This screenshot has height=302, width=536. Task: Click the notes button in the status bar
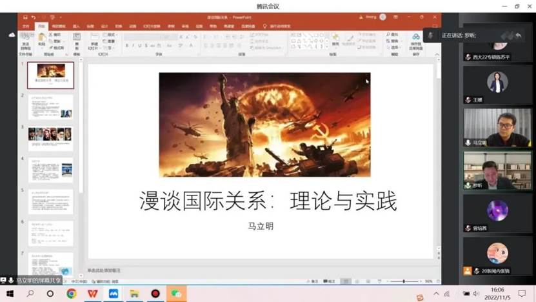[315, 281]
